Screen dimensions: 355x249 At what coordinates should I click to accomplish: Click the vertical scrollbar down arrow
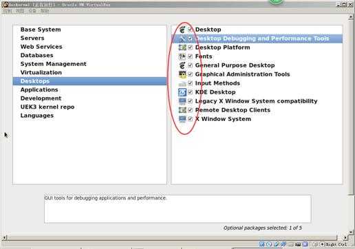pyautogui.click(x=351, y=232)
